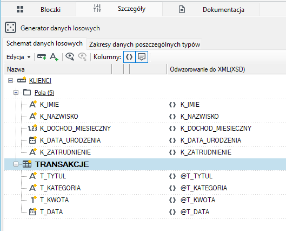Click XML mapping icon beside K_NAZWISKO
This screenshot has width=286, height=231.
click(x=172, y=117)
